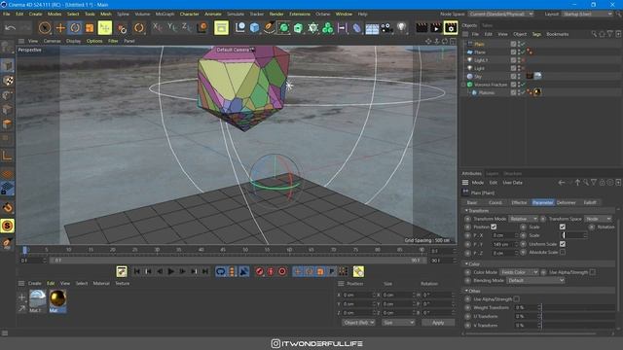Select the gold Mat material thumbnail
The image size is (623, 350).
tap(58, 298)
